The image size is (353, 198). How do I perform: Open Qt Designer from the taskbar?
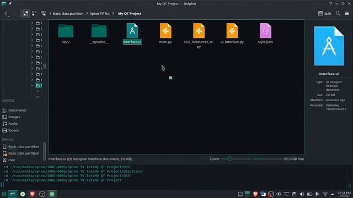pyautogui.click(x=52, y=194)
